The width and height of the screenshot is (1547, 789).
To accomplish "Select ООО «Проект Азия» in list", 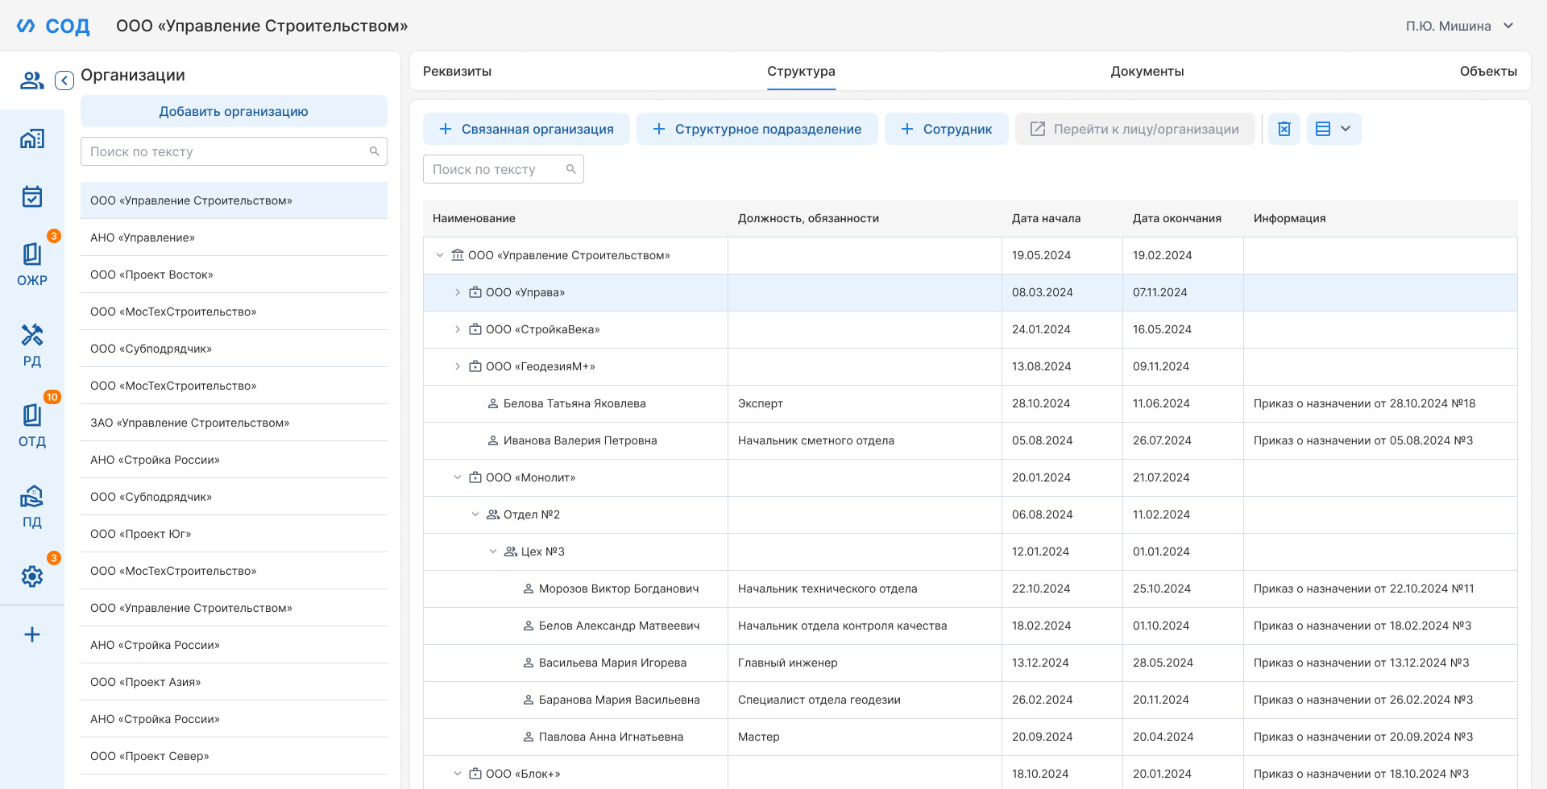I will coord(234,682).
